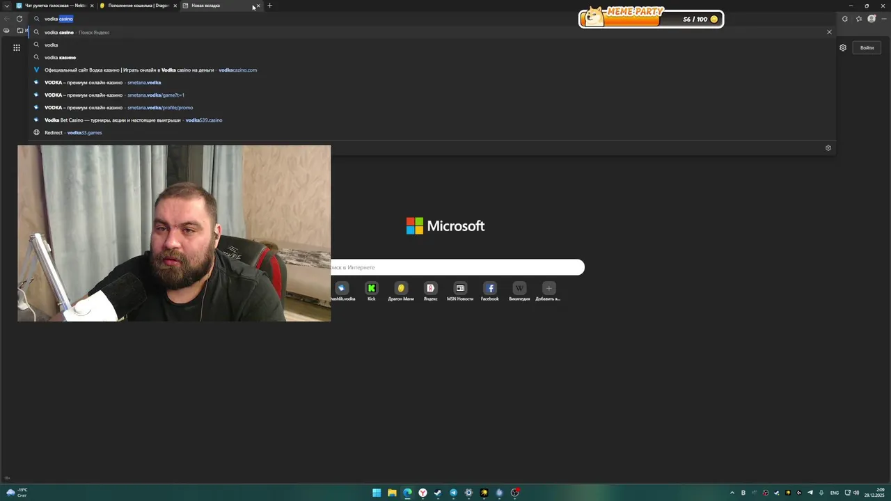Open the vodka539.casino suggestion
Screen dimensions: 891x501
(x=432, y=120)
